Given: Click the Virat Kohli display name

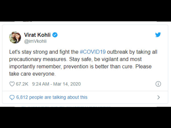Looking at the screenshot, I should tap(37, 35).
